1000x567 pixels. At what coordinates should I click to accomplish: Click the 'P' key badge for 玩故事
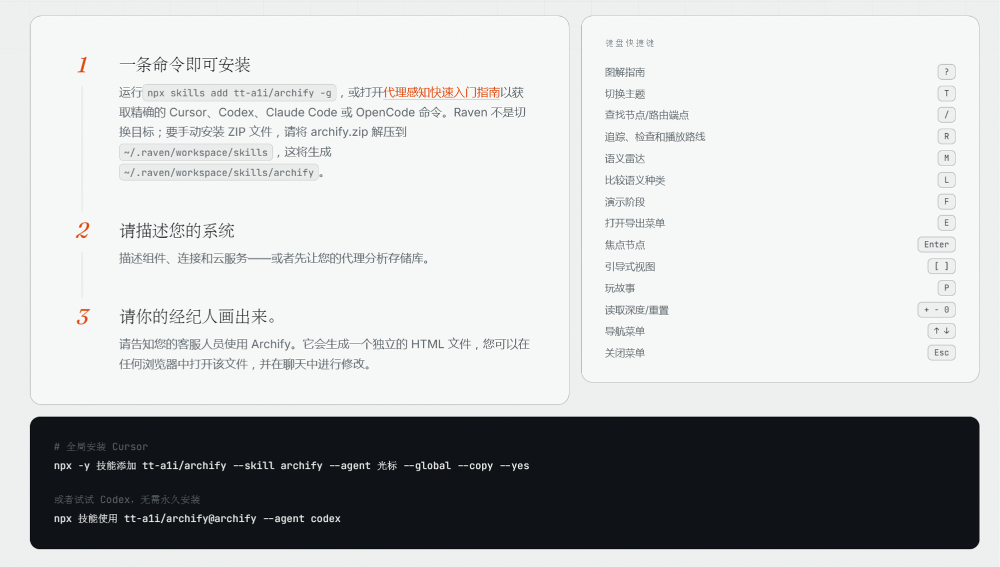tap(946, 288)
